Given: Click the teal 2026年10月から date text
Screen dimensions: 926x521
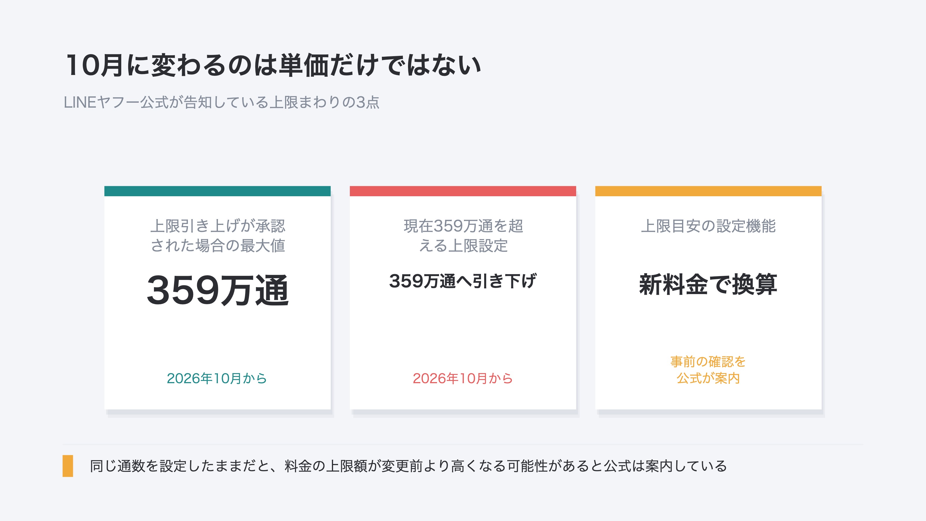Looking at the screenshot, I should 217,378.
